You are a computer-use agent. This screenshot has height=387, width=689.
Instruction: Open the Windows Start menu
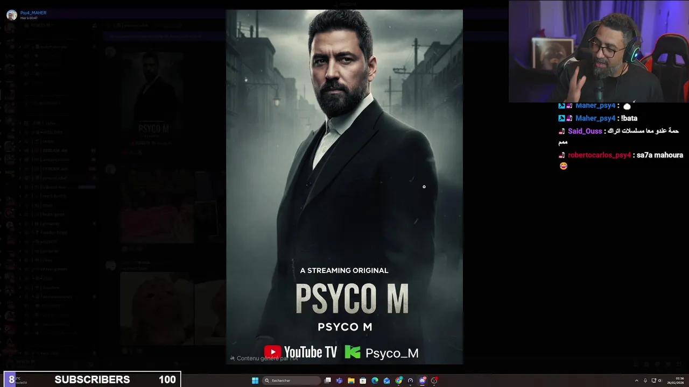255,381
